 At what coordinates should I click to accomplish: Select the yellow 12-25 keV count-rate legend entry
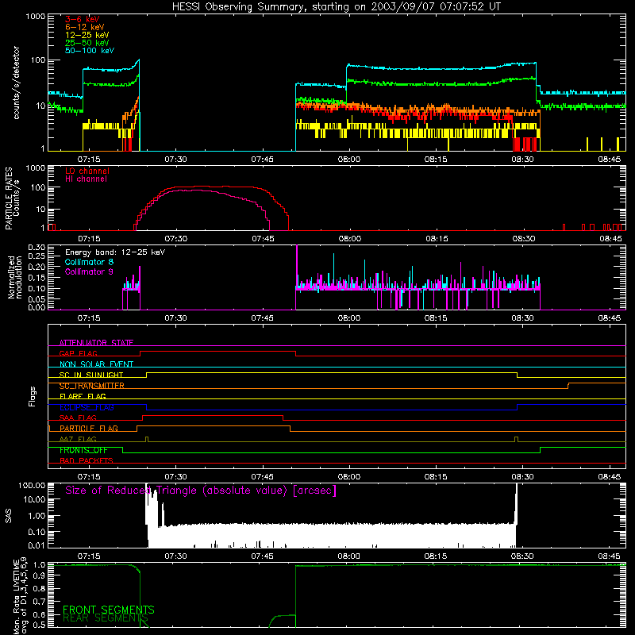(x=87, y=35)
